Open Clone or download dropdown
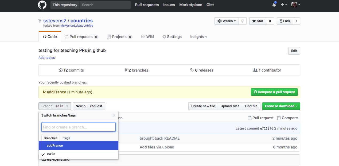 point(281,106)
